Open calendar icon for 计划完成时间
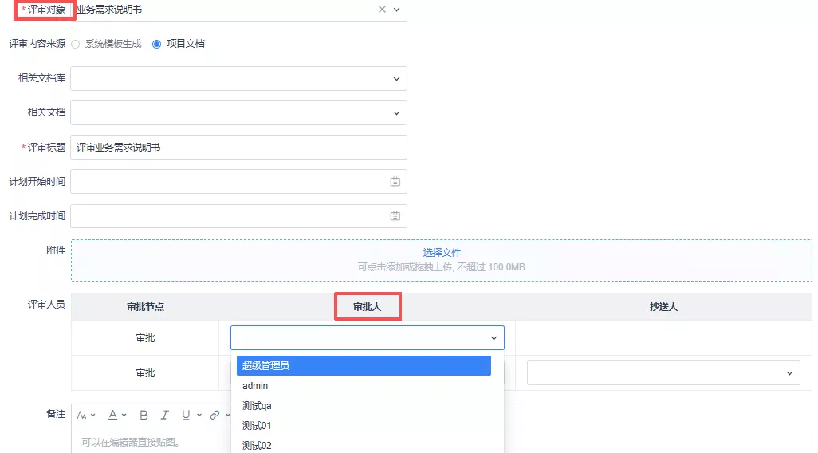 [395, 215]
